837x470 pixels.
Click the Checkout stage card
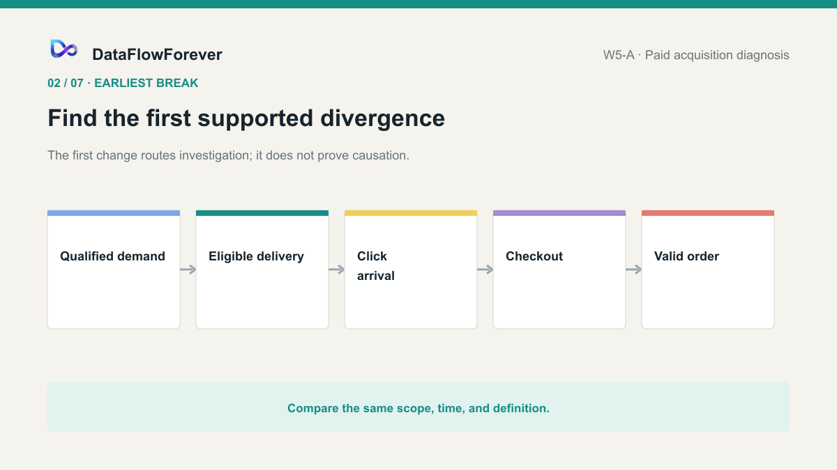(x=559, y=269)
